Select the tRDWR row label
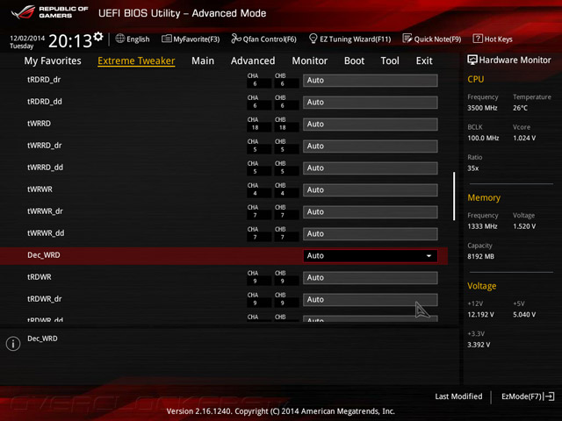 coord(40,277)
